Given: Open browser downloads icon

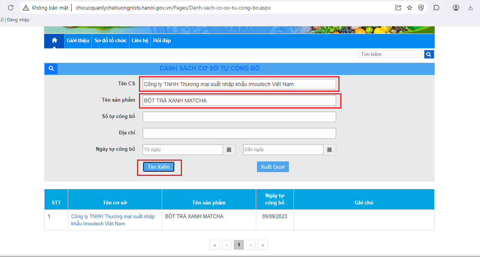Looking at the screenshot, I should click(470, 8).
